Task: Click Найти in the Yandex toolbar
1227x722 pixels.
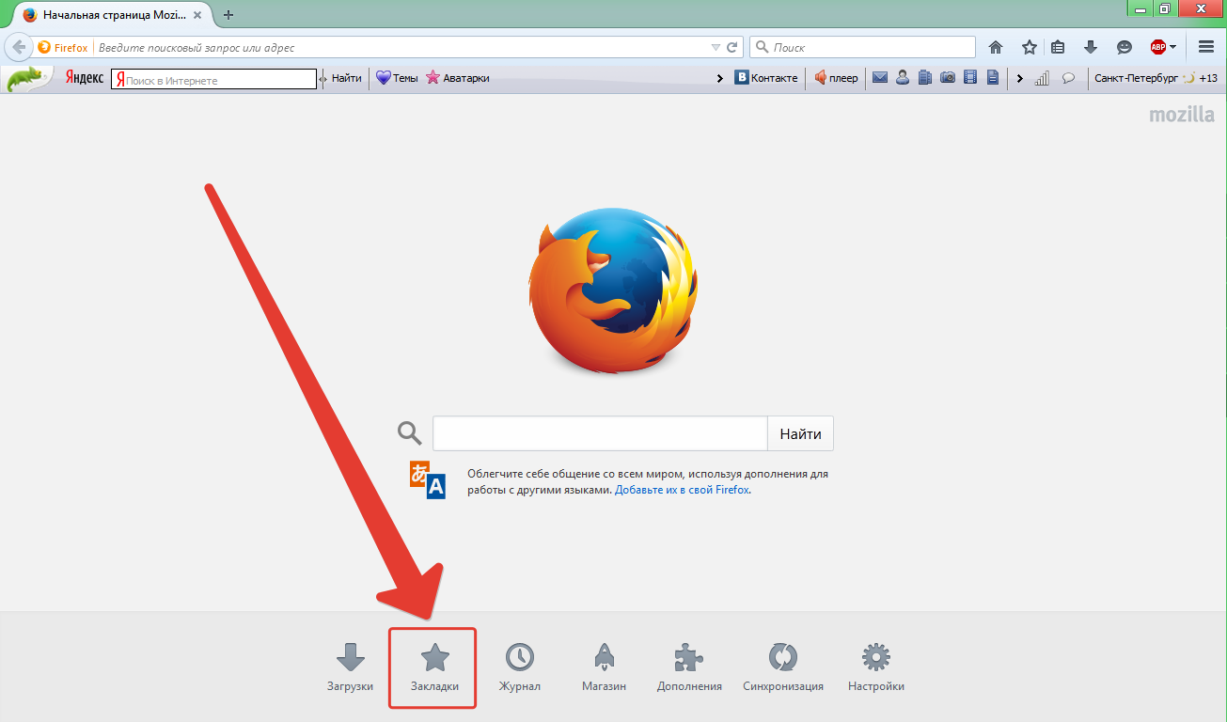Action: 346,78
